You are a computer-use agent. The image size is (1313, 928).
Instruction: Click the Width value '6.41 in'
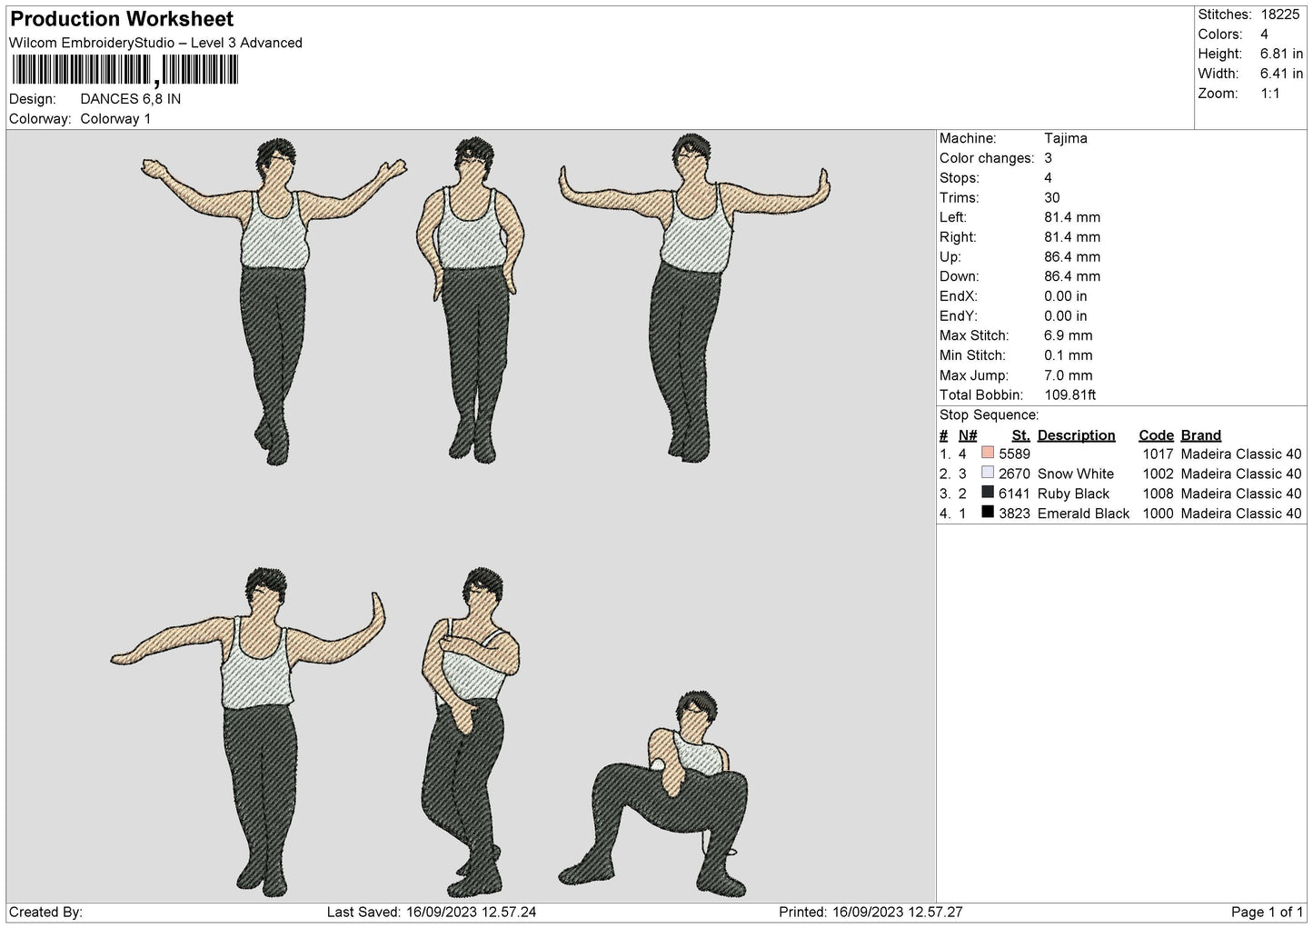pos(1282,74)
